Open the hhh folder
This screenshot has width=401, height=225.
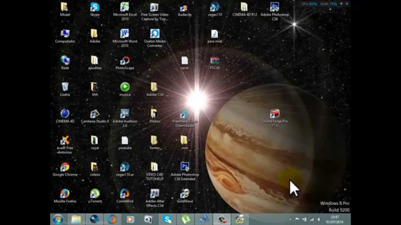[95, 89]
